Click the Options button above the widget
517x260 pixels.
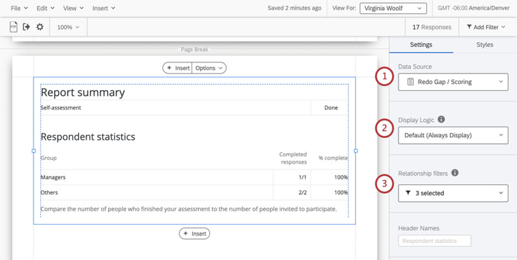pyautogui.click(x=209, y=68)
